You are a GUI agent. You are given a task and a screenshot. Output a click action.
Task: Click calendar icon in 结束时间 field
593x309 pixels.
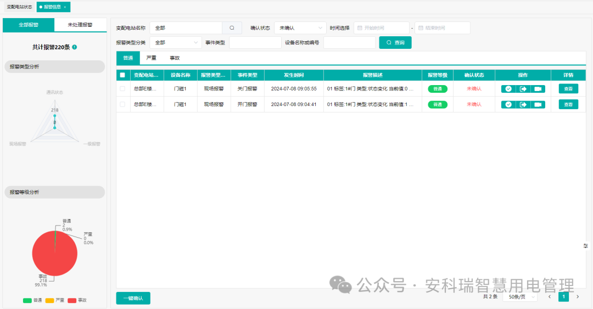[x=421, y=28]
